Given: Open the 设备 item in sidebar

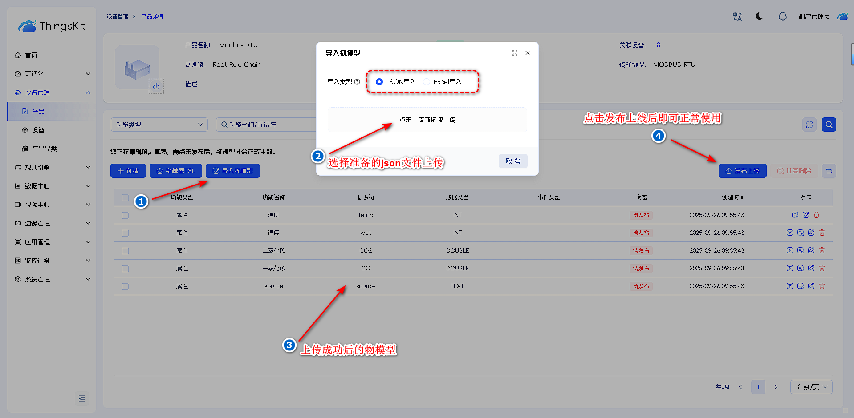Looking at the screenshot, I should [38, 130].
